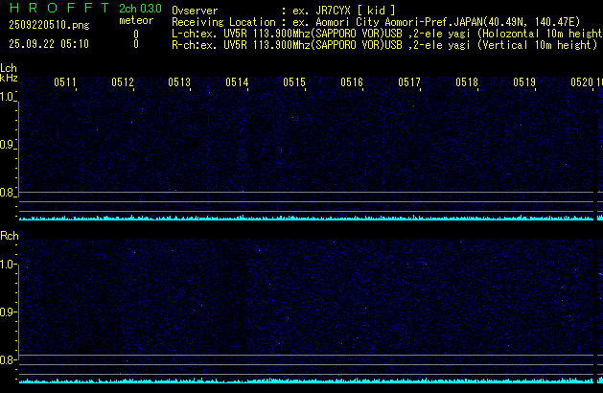Select the 0514 time tick

[237, 83]
